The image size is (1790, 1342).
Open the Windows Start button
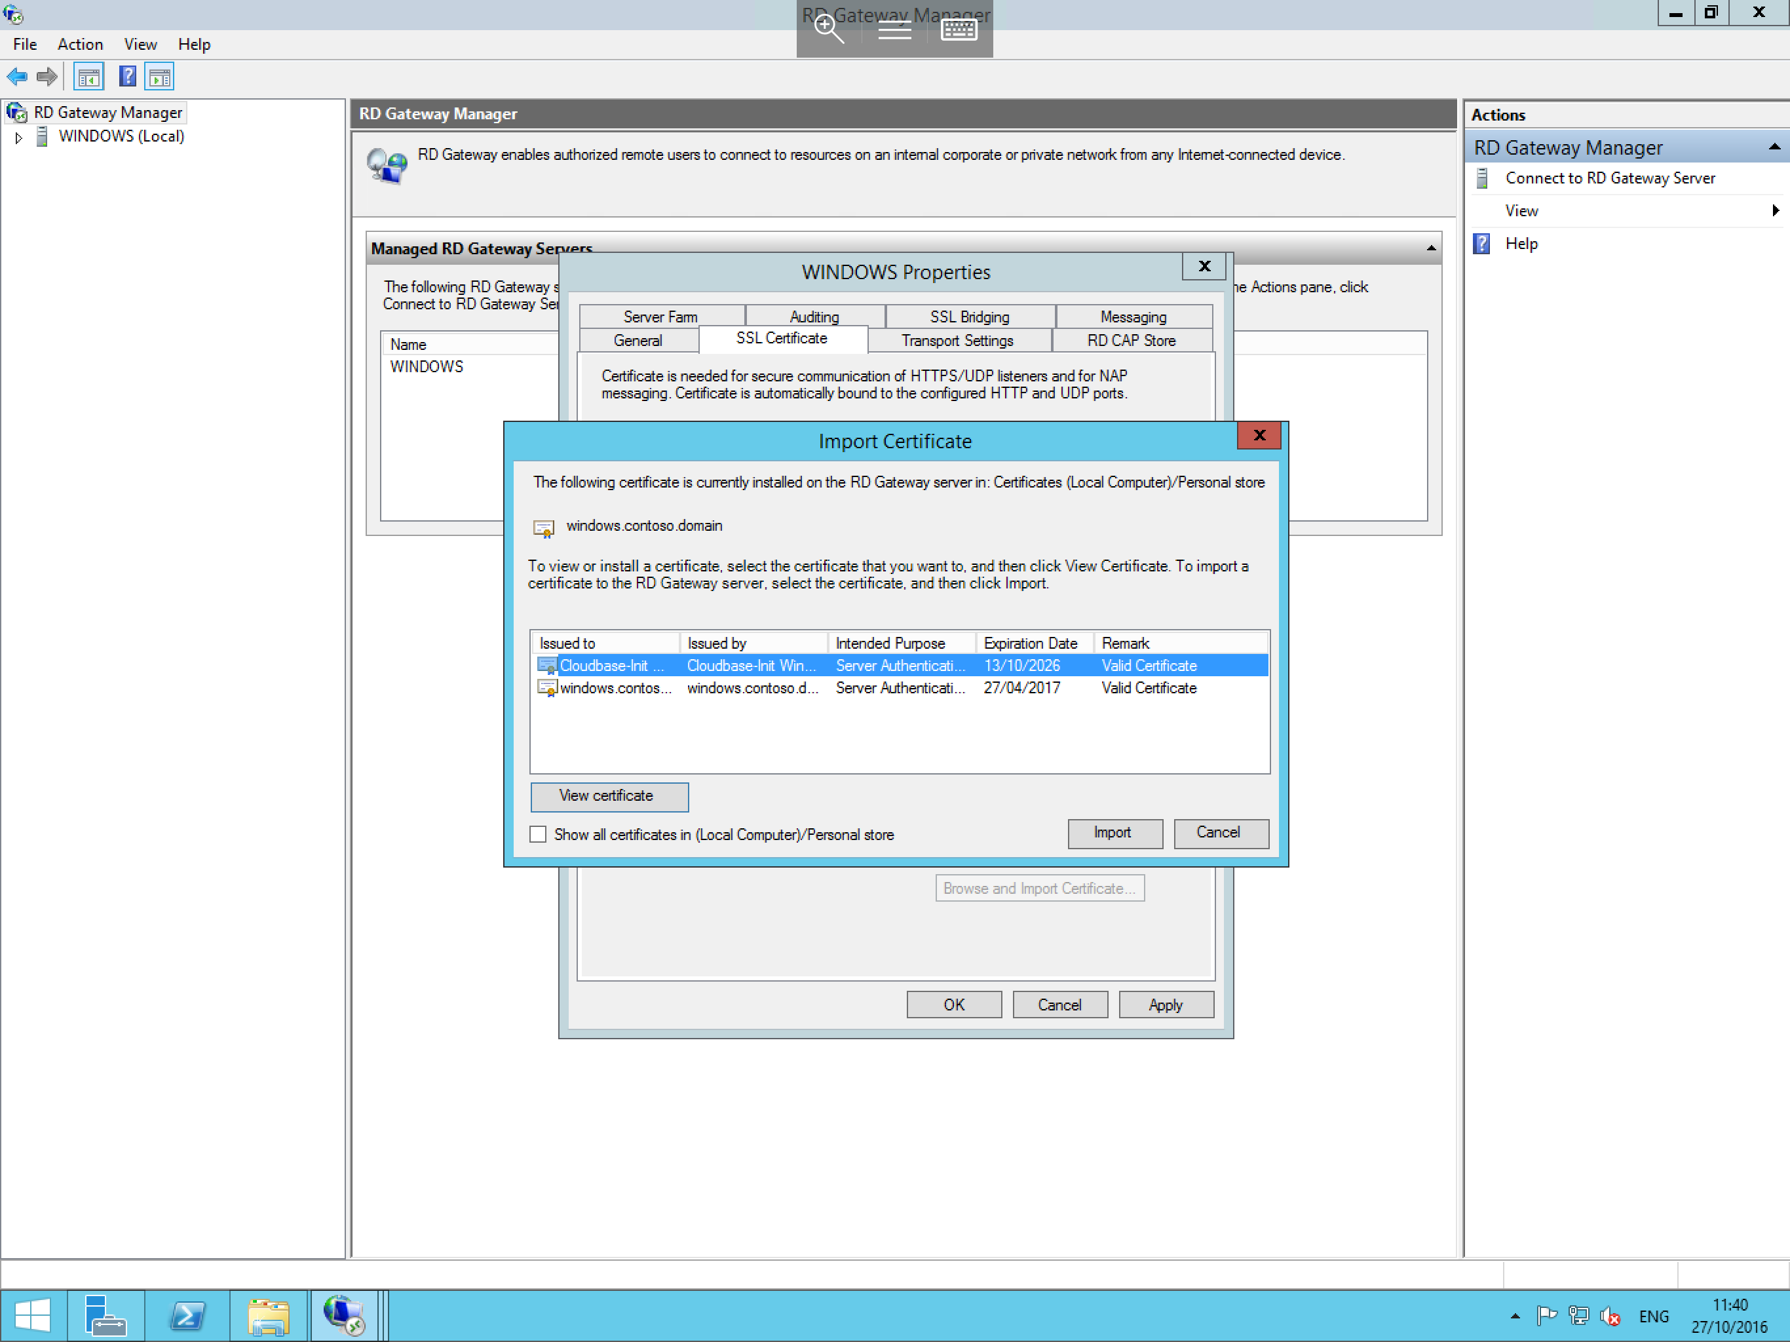click(x=32, y=1316)
